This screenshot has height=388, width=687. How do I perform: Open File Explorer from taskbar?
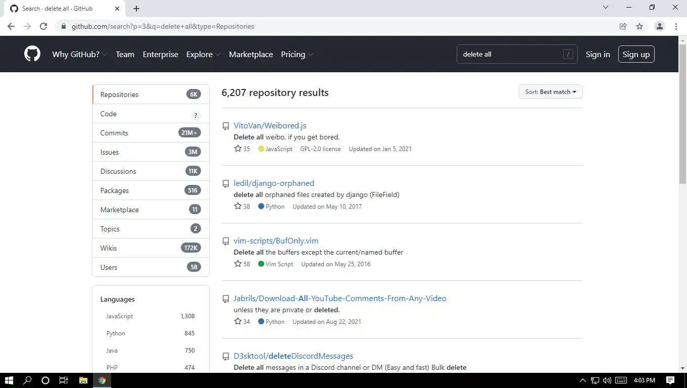pos(83,380)
